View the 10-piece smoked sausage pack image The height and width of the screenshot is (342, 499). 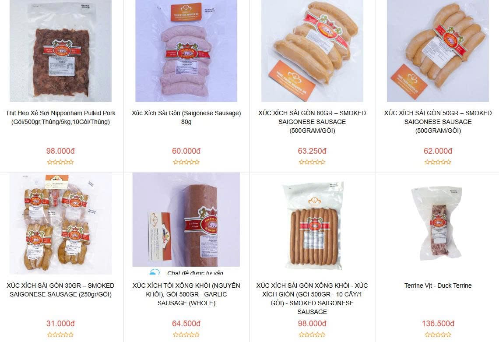312,223
